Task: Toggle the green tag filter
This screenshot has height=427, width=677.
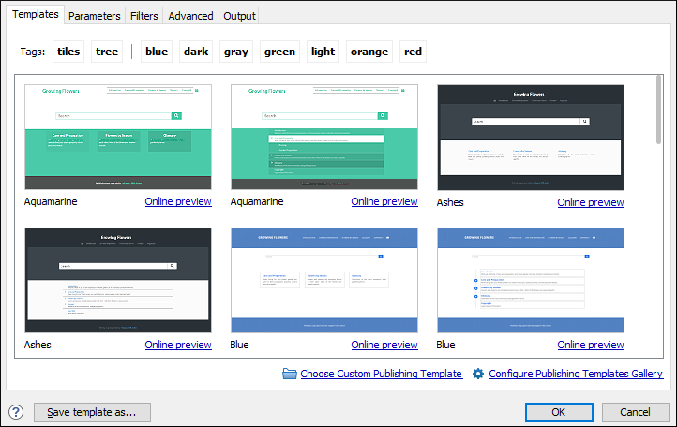Action: pyautogui.click(x=279, y=52)
